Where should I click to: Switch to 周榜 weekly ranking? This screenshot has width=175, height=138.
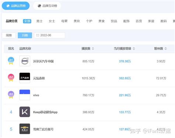click(x=9, y=35)
